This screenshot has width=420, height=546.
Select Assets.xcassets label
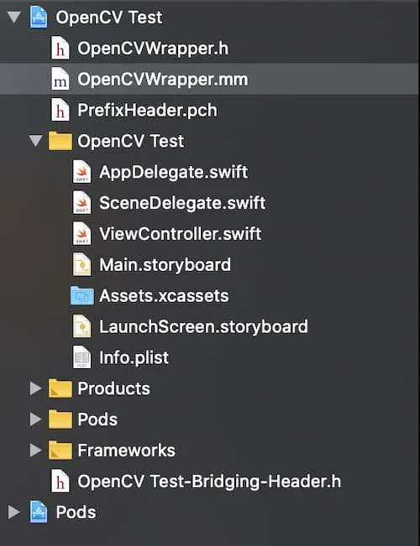pyautogui.click(x=164, y=296)
